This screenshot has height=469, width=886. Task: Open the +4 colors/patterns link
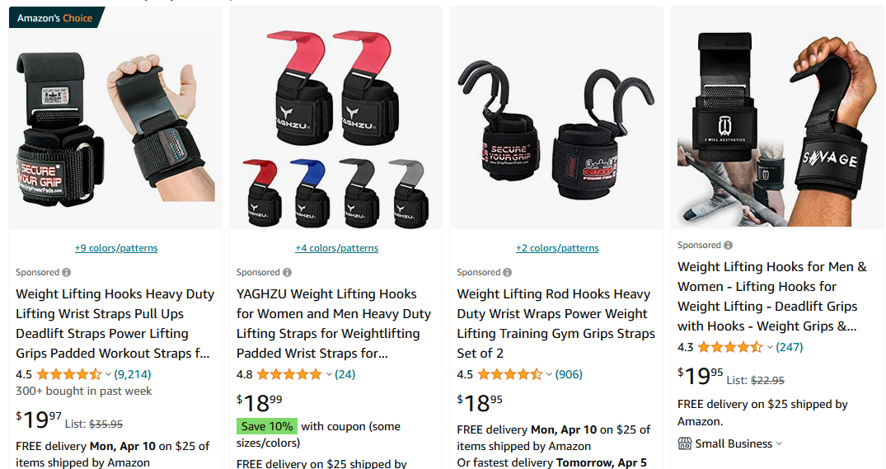coord(337,248)
